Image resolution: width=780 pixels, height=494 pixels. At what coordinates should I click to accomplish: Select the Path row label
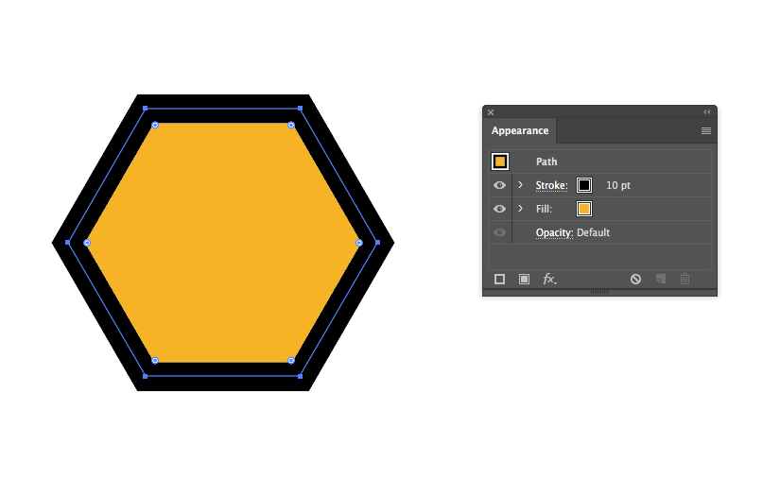pyautogui.click(x=546, y=162)
